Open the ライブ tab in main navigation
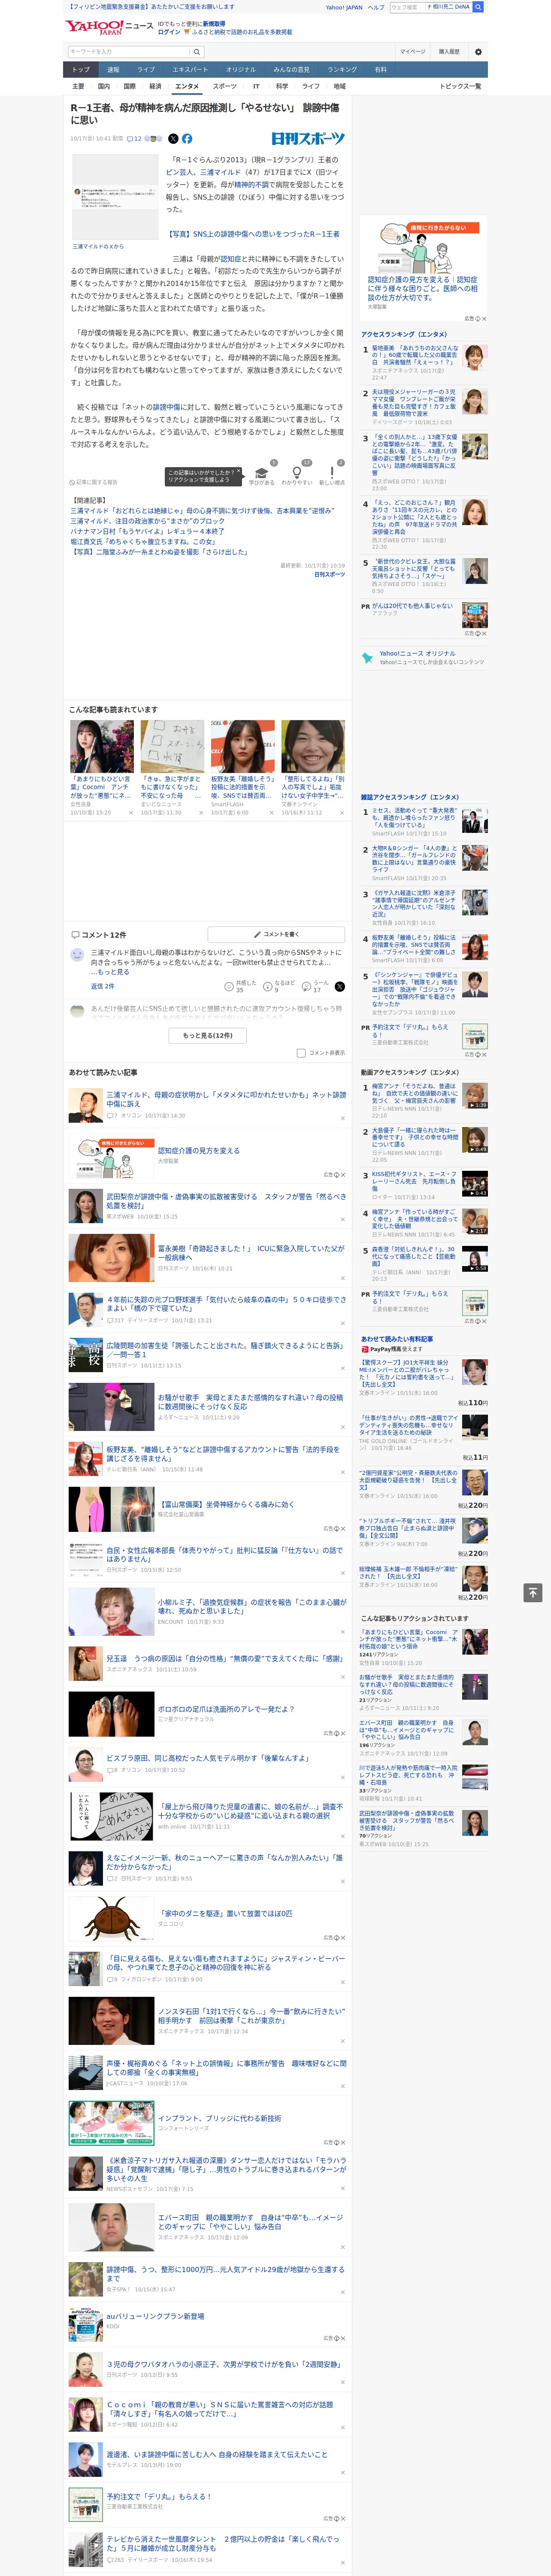 coord(146,70)
